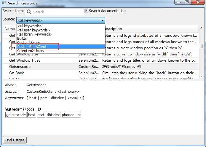This screenshot has height=147, width=206.
Task: Close the Search Keywords window
Action: 198,2
